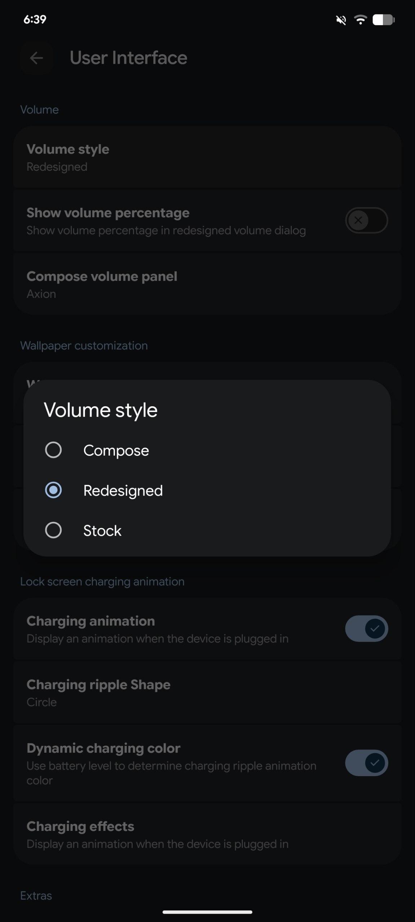Tap the battery status icon
Screen dimensions: 415x922
(383, 20)
